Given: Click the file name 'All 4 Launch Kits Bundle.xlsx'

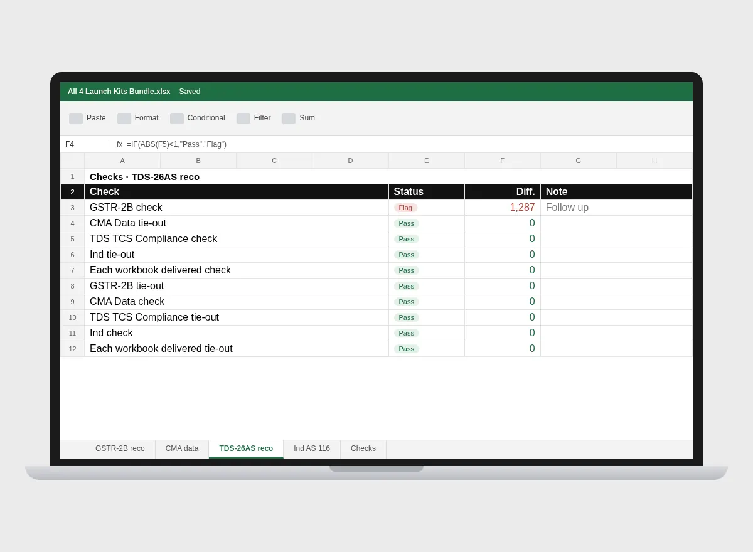Looking at the screenshot, I should point(119,92).
